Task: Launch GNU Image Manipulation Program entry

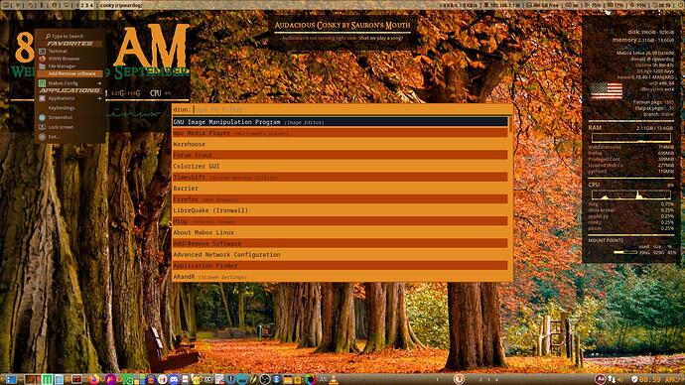Action: [x=341, y=122]
